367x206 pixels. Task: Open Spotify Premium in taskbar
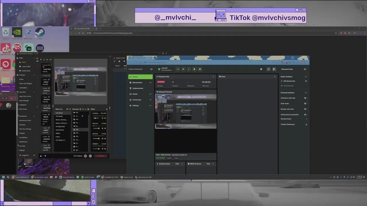coord(88,177)
